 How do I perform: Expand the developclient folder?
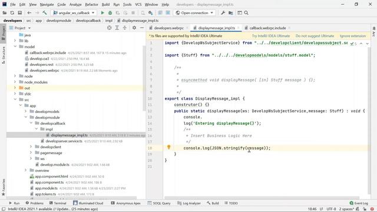tap(31, 147)
